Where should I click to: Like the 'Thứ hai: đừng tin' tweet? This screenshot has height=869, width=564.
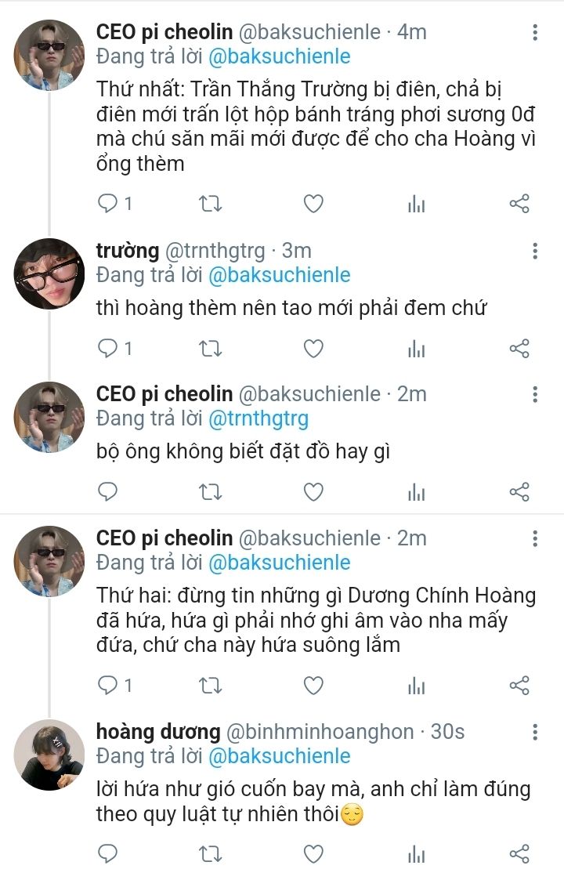coord(313,686)
